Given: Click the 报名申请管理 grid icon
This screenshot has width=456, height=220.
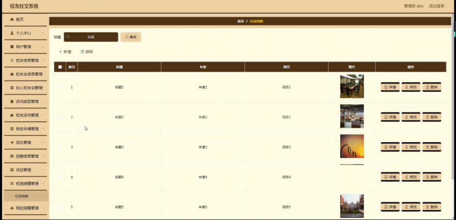Looking at the screenshot, I should (x=12, y=129).
